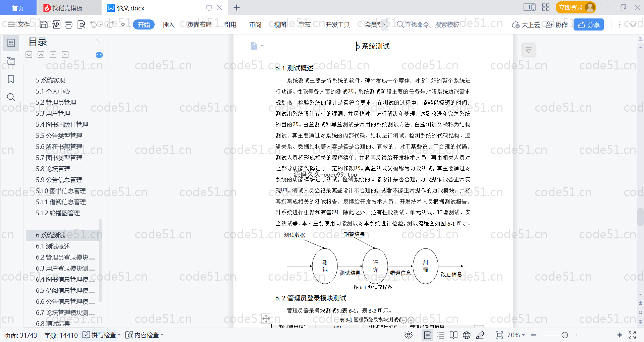Click the zoom in plus button
Viewport: 644px width, 342px height.
[620, 335]
